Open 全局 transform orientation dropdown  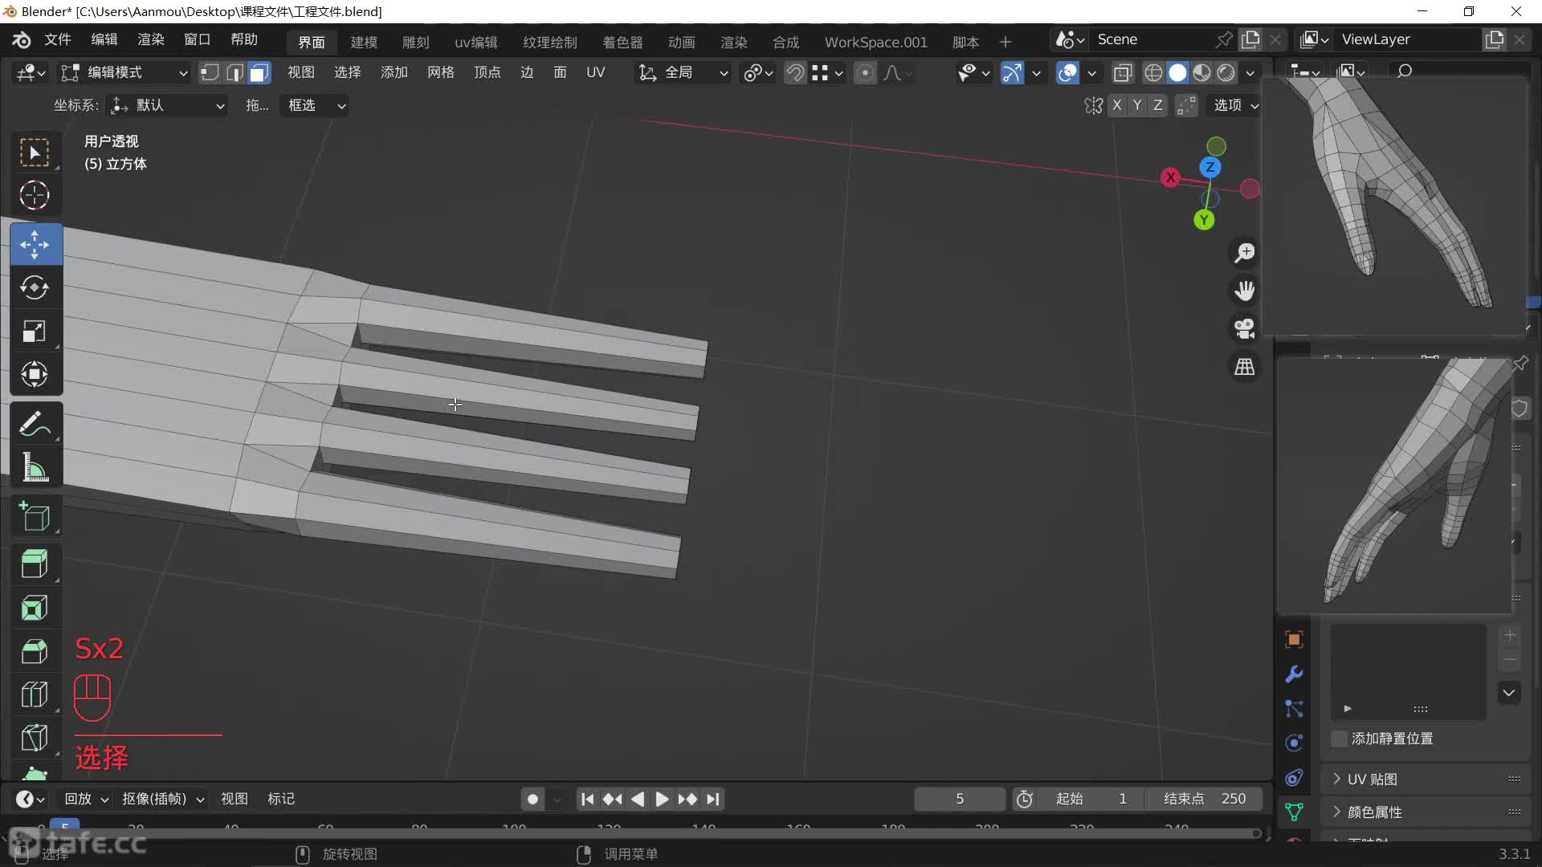tap(683, 73)
